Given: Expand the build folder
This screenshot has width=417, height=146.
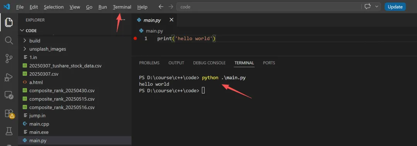Looking at the screenshot, I should (x=75, y=41).
